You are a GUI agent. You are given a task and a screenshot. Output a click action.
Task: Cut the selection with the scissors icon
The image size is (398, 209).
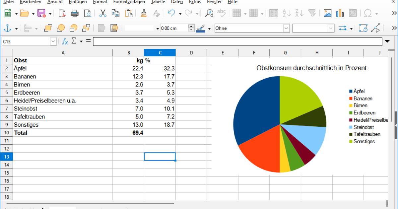coord(103,13)
